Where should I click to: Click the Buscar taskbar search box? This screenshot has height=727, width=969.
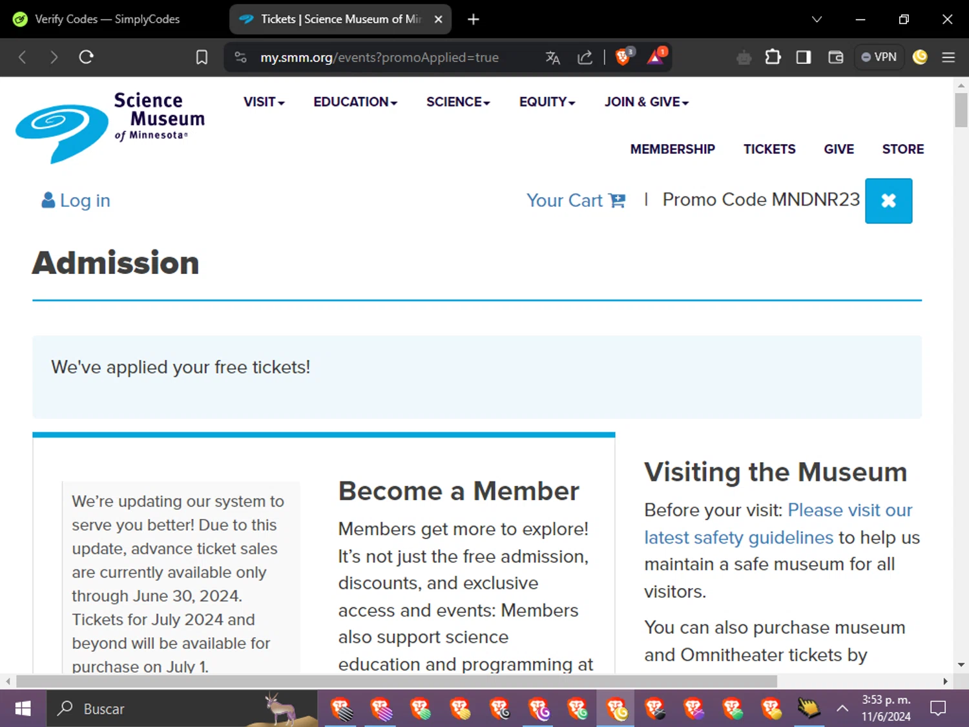[182, 709]
